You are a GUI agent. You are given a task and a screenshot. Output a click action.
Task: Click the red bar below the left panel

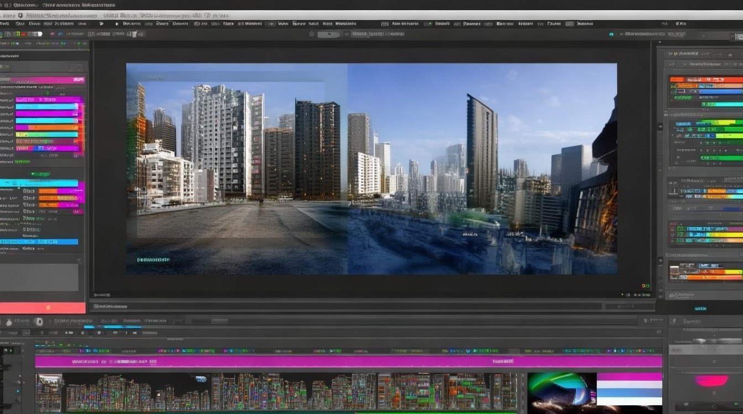tap(43, 308)
